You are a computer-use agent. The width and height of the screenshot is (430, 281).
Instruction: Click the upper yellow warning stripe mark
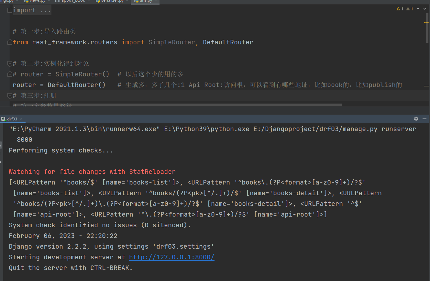pos(427,23)
